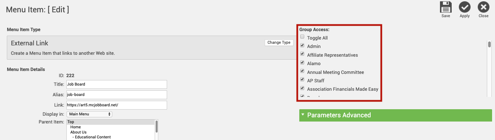Click the Change Type button
The height and width of the screenshot is (140, 495).
[x=279, y=42]
